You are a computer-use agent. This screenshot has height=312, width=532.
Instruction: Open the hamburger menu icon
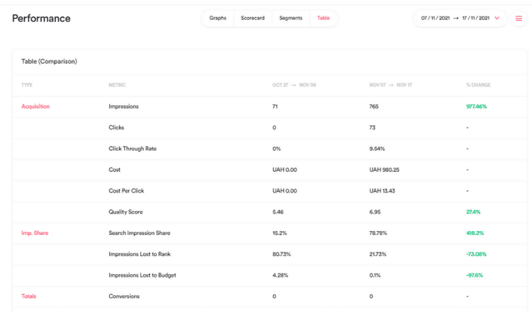coord(519,19)
